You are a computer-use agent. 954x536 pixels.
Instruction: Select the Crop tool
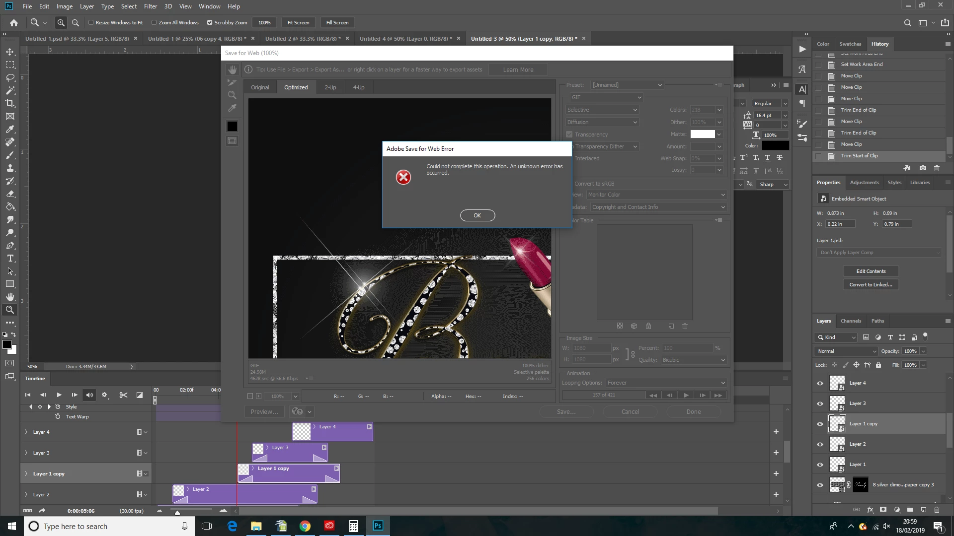coord(10,103)
